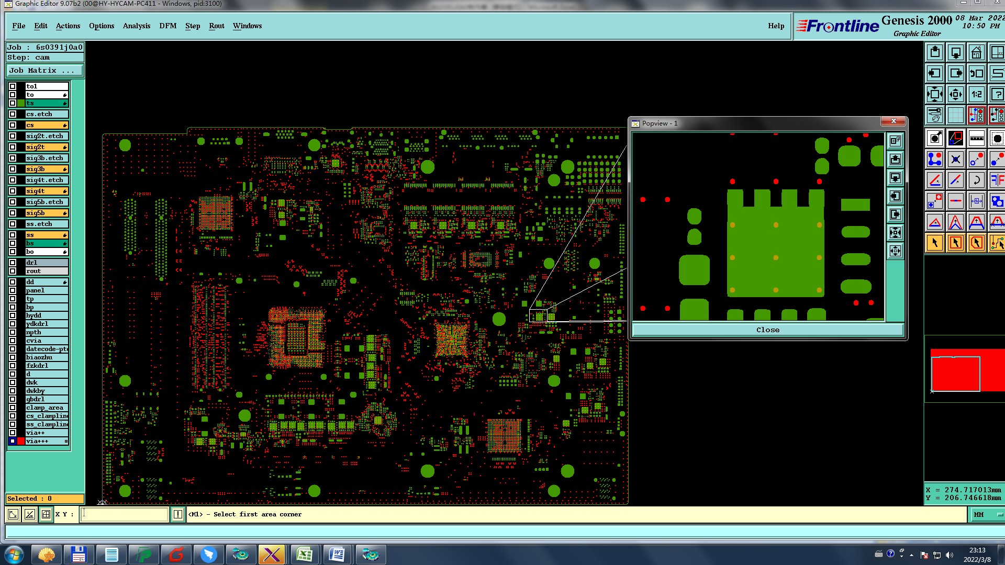Click the via+++ layer expand marker
The image size is (1005, 565).
point(66,442)
